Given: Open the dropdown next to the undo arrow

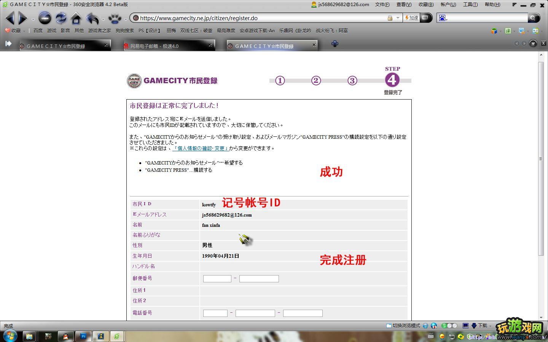Looking at the screenshot, I should pyautogui.click(x=103, y=19).
